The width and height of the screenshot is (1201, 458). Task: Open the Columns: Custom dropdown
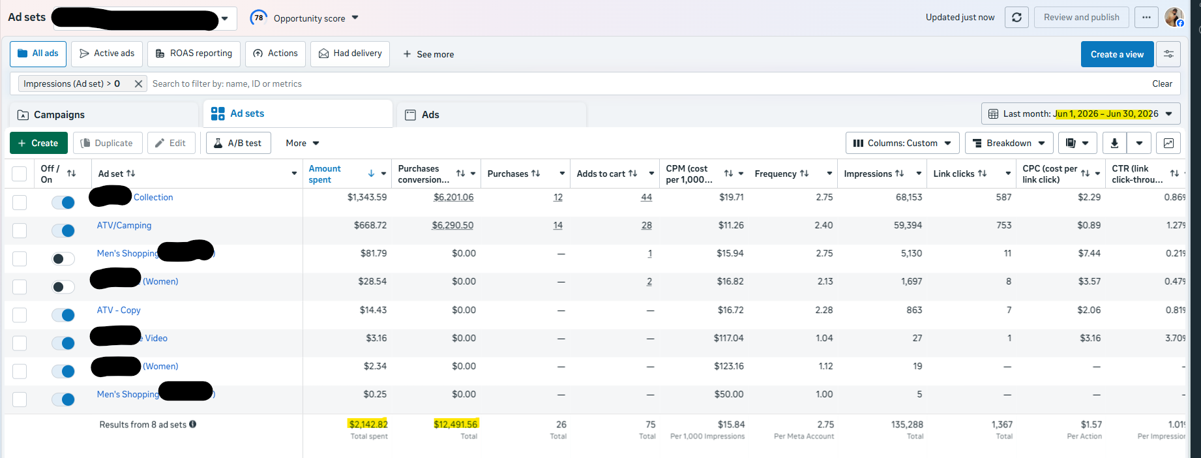tap(902, 143)
